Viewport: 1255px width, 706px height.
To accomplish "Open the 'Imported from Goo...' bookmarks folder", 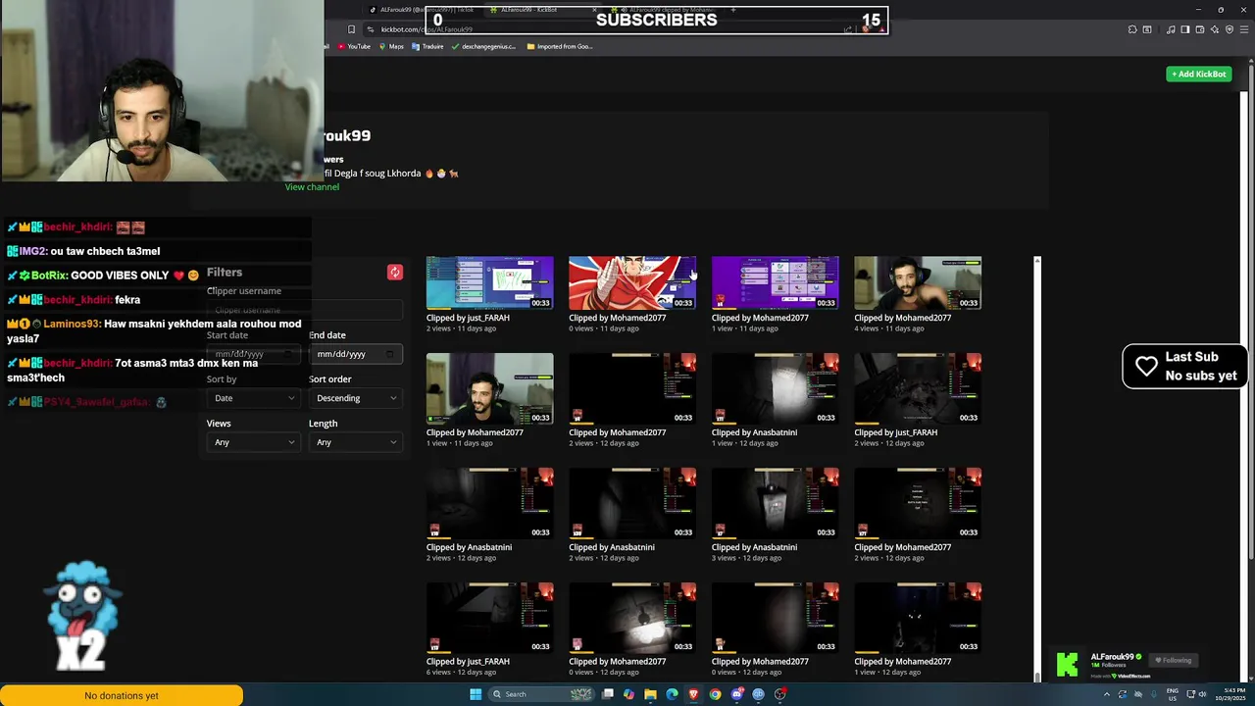I will tap(559, 46).
